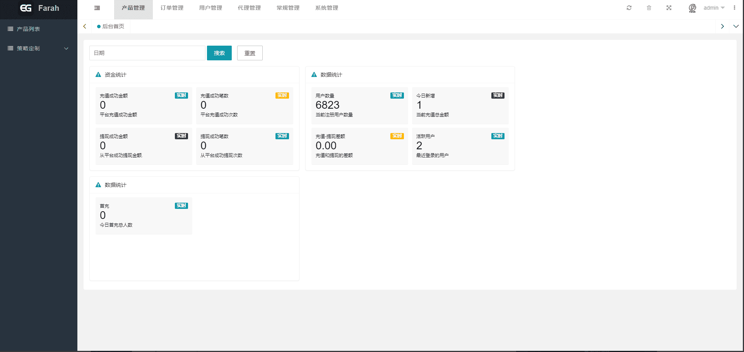Image resolution: width=744 pixels, height=352 pixels.
Task: Toggle fullscreen using the expand icon
Action: [x=669, y=8]
